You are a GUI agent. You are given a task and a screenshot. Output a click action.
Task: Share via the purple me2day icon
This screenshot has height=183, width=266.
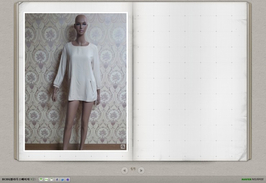coord(68,179)
